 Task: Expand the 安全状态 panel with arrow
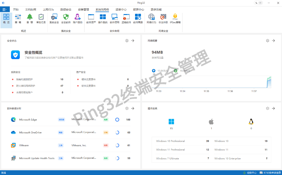133,41
